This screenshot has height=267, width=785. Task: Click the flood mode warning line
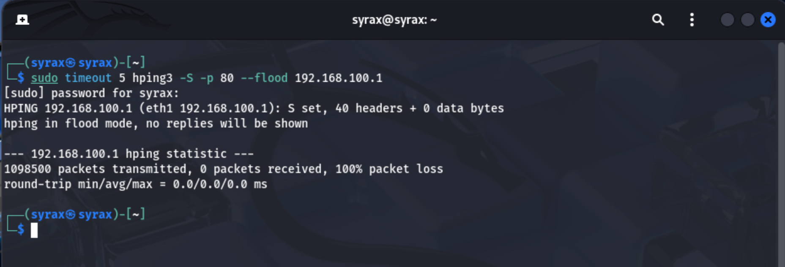[x=156, y=124]
